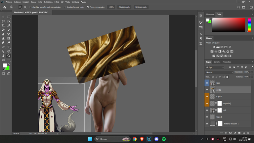Open the Ajustes panel options menu
This screenshot has width=254, height=143.
point(252,38)
